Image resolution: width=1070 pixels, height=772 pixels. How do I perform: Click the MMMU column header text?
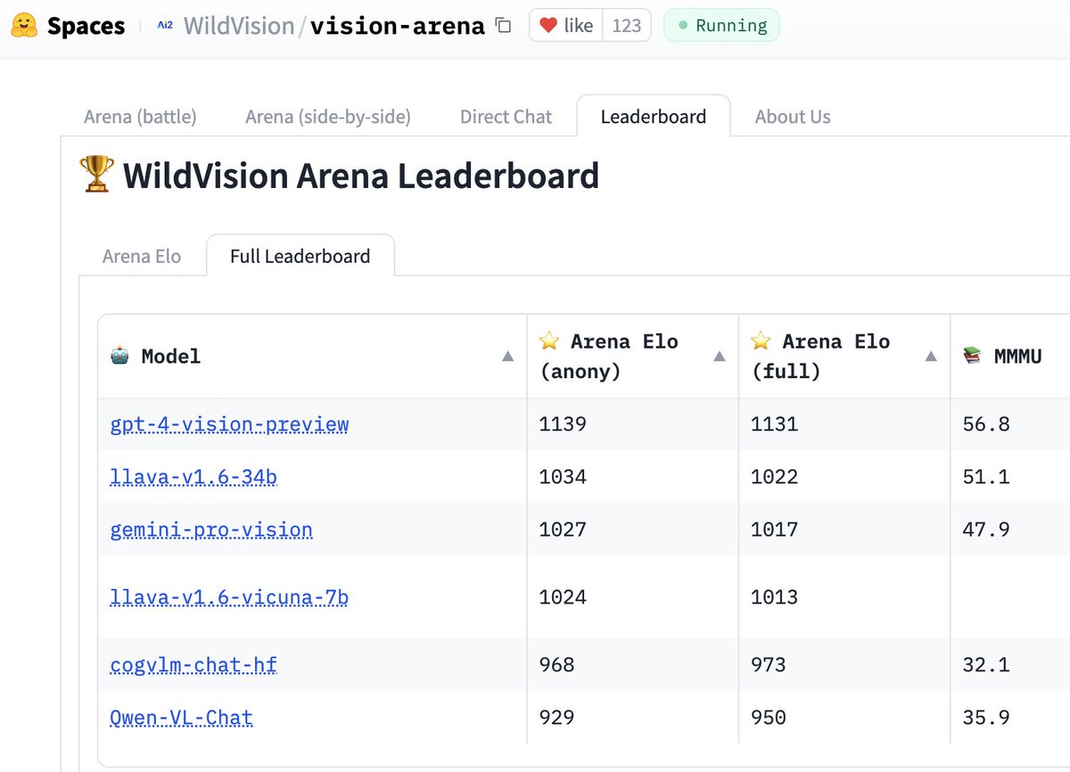pos(1018,357)
